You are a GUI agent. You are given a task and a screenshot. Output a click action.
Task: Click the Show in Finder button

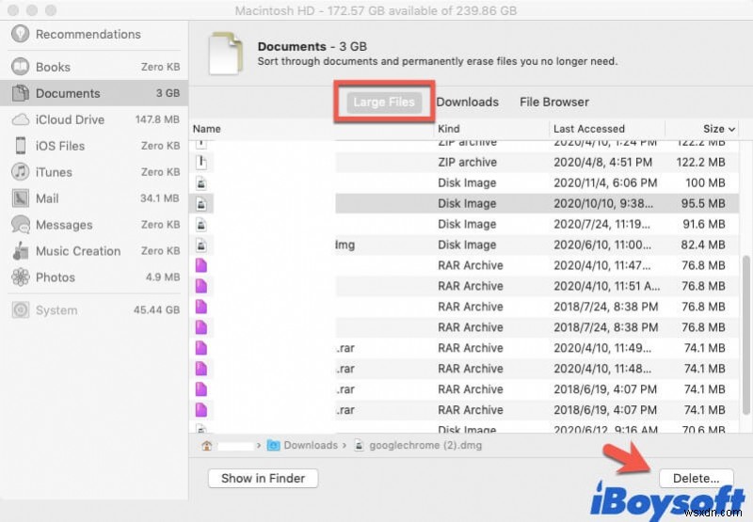click(264, 478)
